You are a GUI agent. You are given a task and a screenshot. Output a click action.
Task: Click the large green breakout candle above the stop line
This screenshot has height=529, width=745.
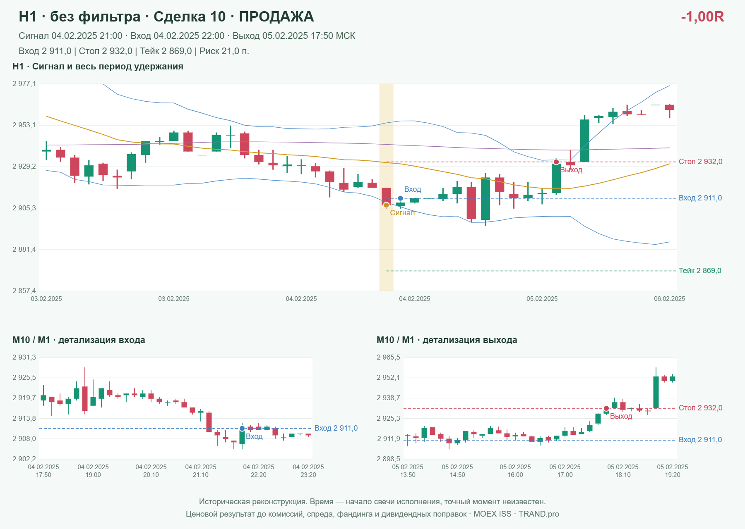[584, 141]
